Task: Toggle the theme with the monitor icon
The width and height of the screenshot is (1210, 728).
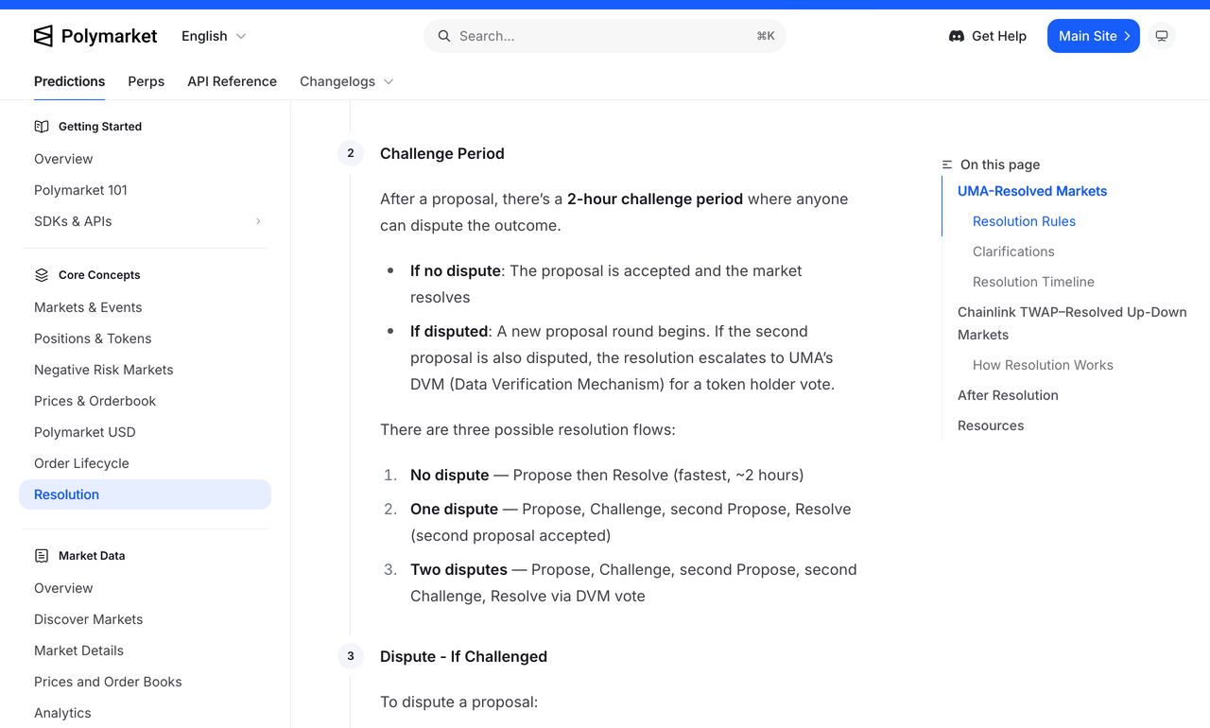Action: click(1162, 36)
